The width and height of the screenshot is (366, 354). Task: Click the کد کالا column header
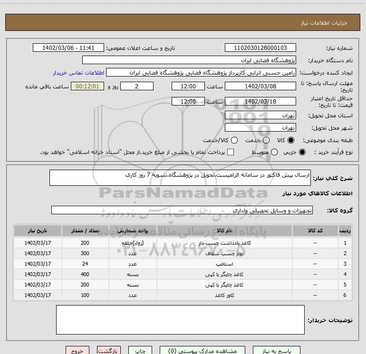[x=315, y=230]
